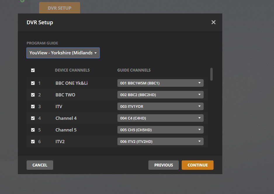Image resolution: width=274 pixels, height=194 pixels.
Task: Open the Channel 4 guide mapping dropdown
Action: [x=160, y=118]
